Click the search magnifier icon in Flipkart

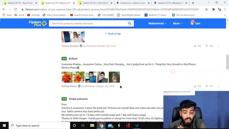point(130,23)
